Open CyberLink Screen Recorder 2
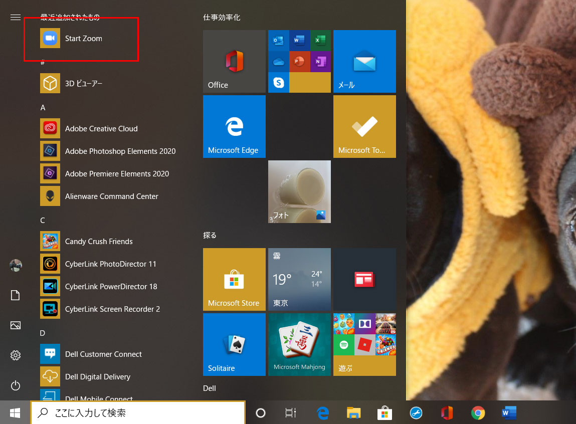The image size is (576, 424). coord(112,309)
